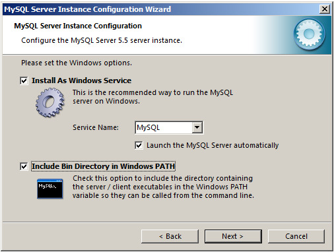
Task: Close the configuration wizard window
Action: [x=325, y=9]
